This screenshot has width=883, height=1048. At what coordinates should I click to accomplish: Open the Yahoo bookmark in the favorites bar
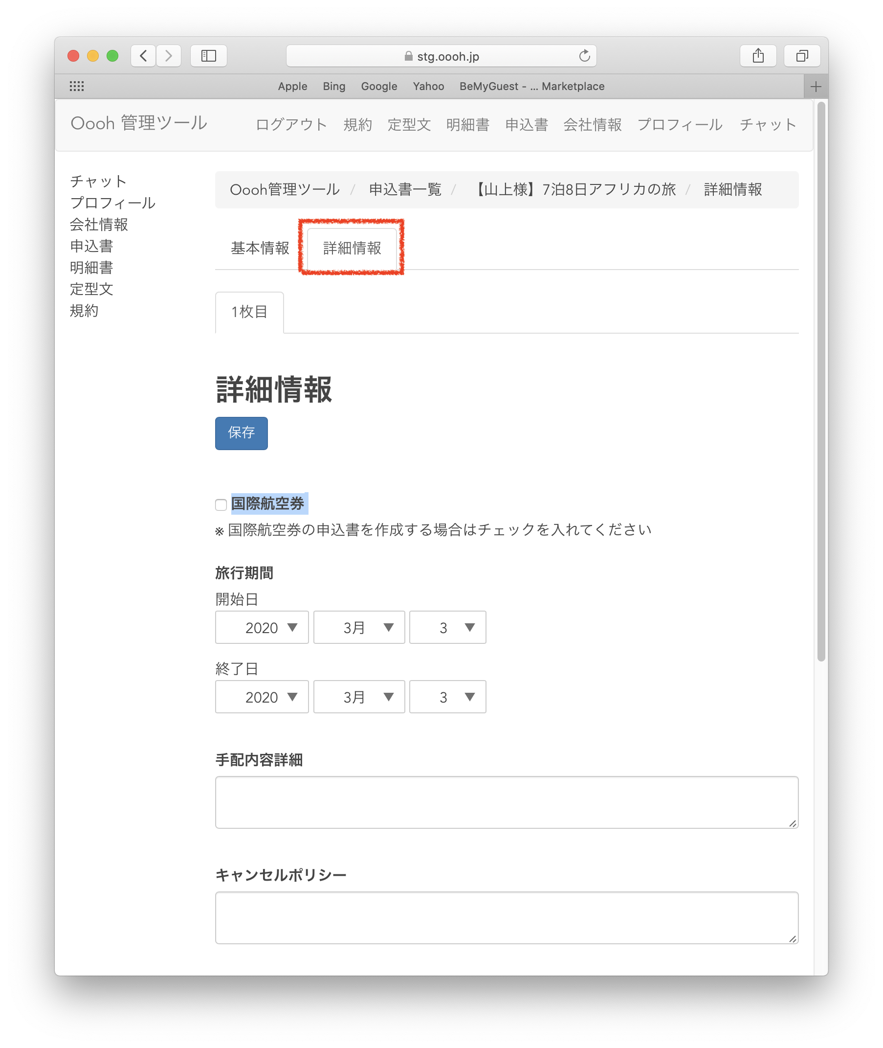coord(428,86)
